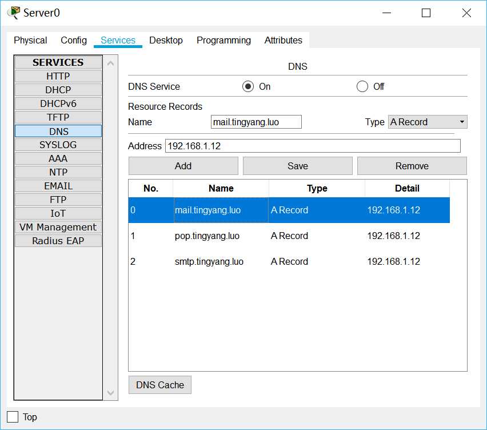487x430 pixels.
Task: Open the NTP service page
Action: pyautogui.click(x=58, y=172)
